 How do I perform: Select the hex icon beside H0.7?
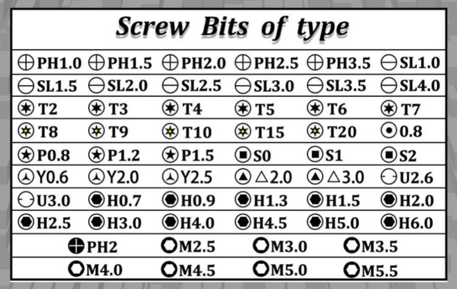point(97,200)
